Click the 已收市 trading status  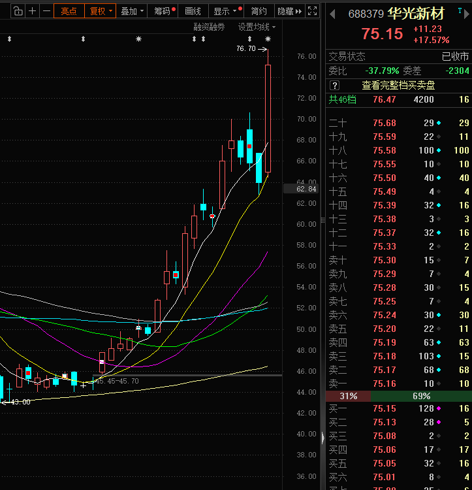coord(455,56)
